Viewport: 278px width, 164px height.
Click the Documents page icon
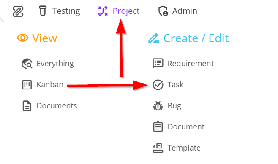[x=27, y=106]
